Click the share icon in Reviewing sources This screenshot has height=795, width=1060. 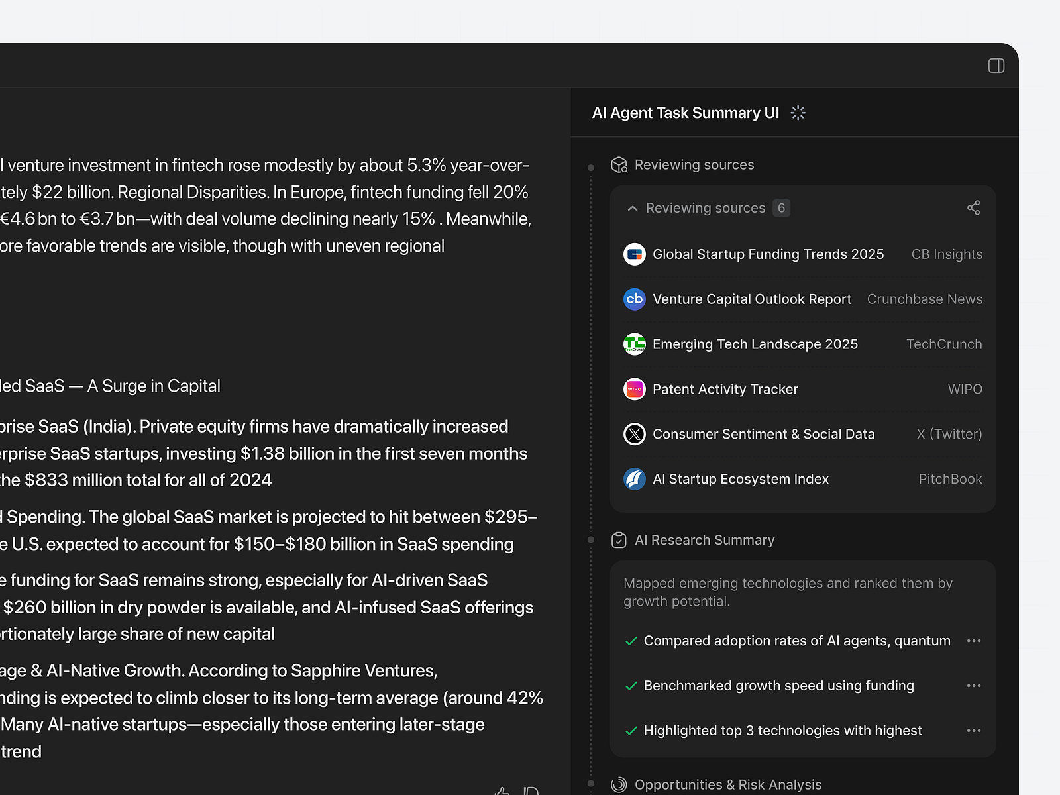point(973,207)
